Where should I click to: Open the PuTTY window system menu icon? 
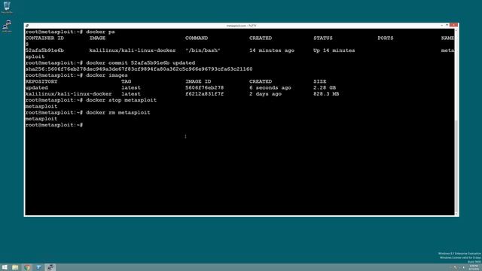point(27,26)
